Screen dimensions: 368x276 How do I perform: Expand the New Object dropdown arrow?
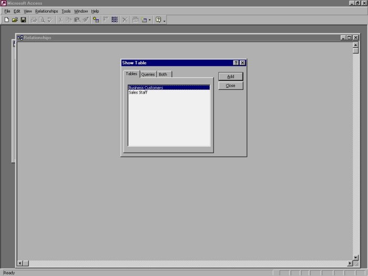pyautogui.click(x=150, y=20)
